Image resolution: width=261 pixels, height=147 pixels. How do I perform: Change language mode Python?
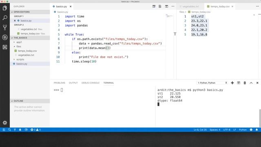(243, 130)
